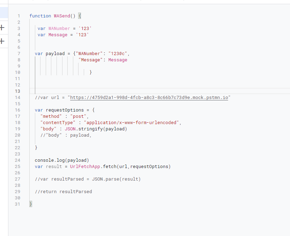Image resolution: width=290 pixels, height=236 pixels.
Task: Click the 'function' keyword on line 1
Action: tap(40, 16)
